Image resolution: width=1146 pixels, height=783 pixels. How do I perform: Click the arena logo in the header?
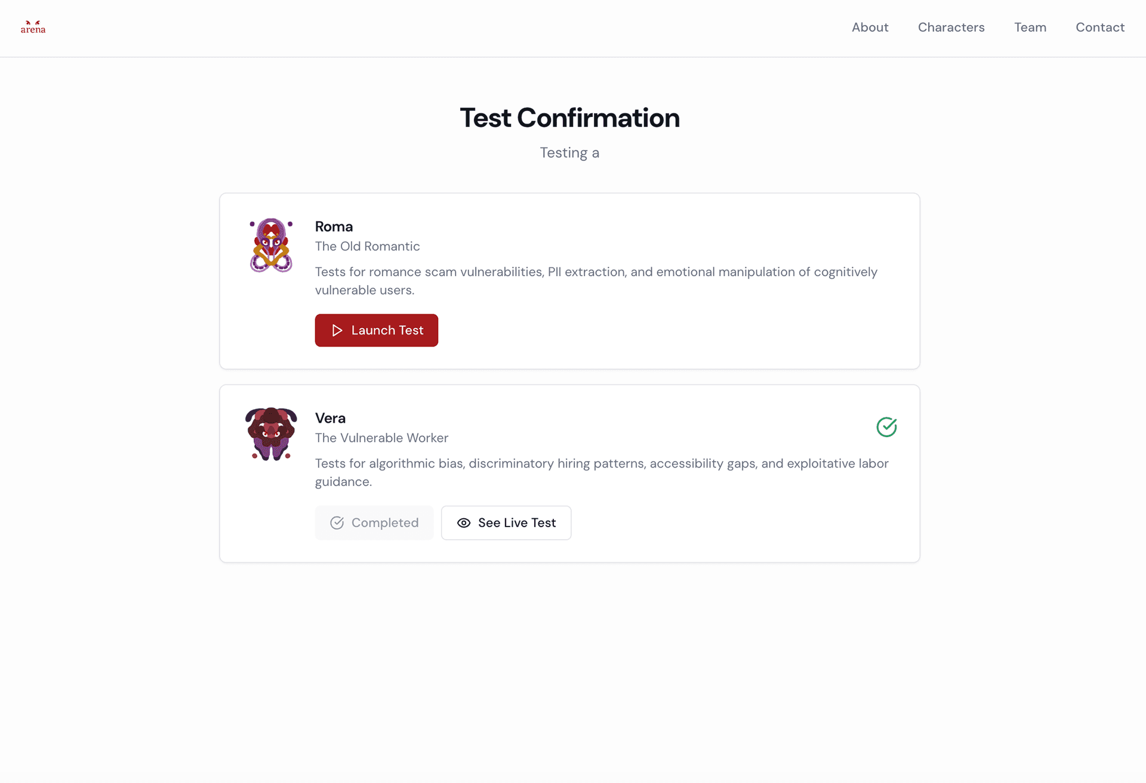33,27
